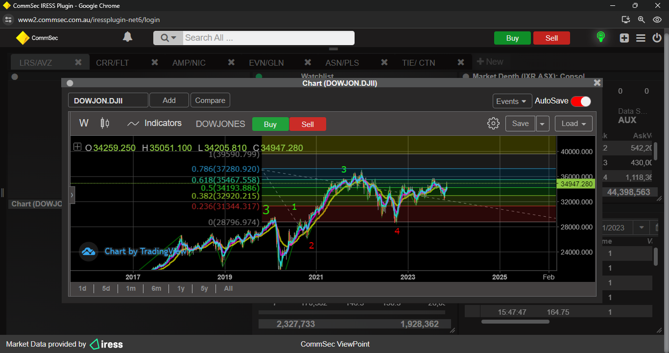Open chart settings gear icon
Screen dimensions: 669x353
[x=493, y=123]
